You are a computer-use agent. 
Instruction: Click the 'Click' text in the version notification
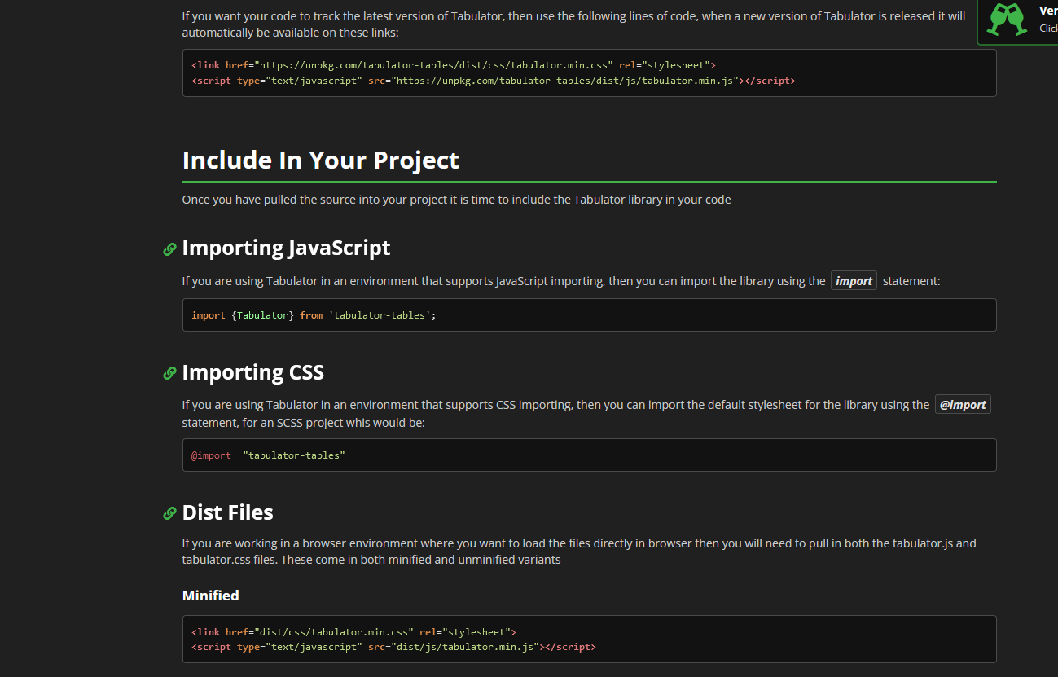click(x=1048, y=28)
